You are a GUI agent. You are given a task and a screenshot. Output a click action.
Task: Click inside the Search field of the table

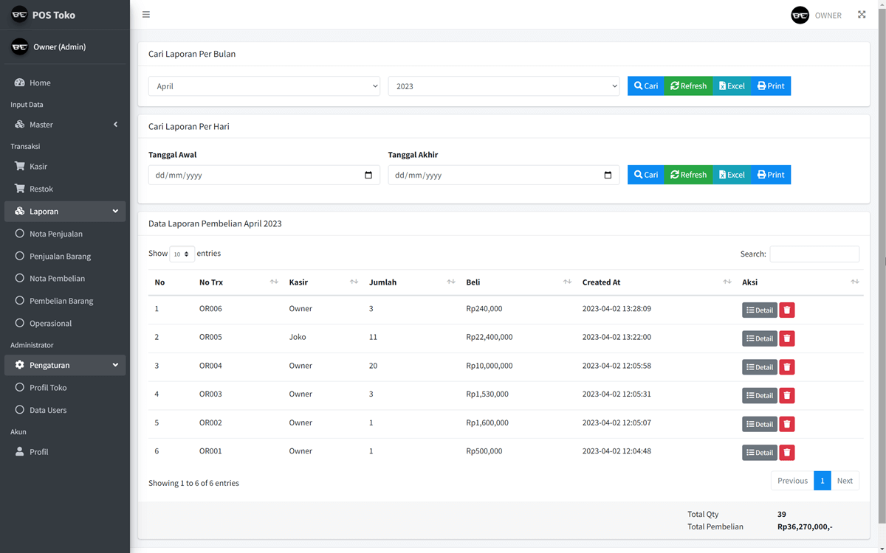tap(814, 254)
